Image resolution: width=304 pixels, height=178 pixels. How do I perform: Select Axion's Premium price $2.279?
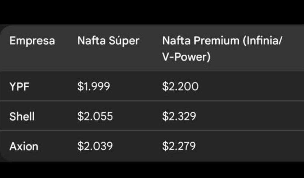tap(179, 146)
